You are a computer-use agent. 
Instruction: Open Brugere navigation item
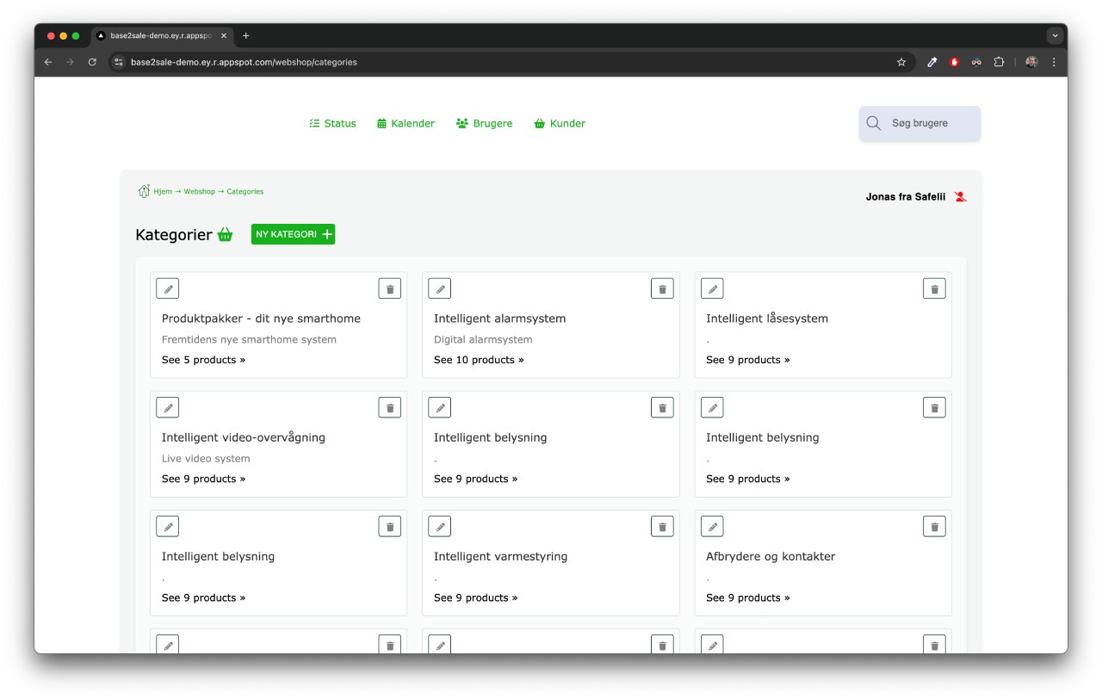[484, 124]
